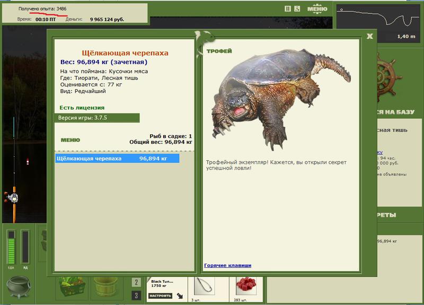This screenshot has width=424, height=305.
Task: Click the depth chart showing 1,40 m
Action: [378, 23]
